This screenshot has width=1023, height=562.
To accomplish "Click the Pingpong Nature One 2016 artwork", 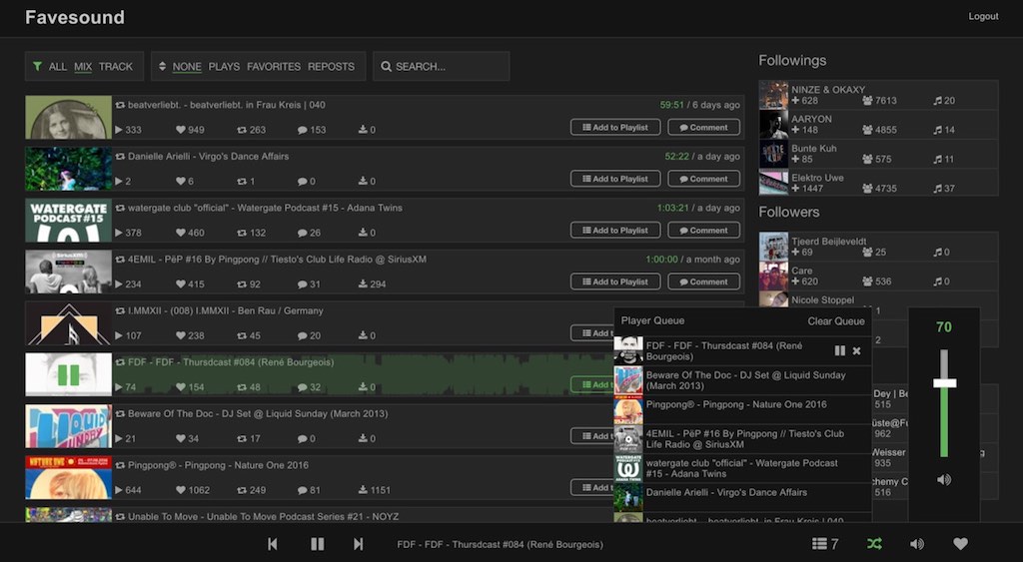I will [x=69, y=478].
